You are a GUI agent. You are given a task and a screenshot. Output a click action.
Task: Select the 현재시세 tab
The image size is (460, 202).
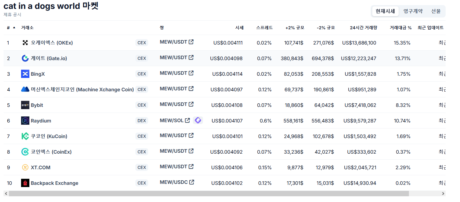[385, 11]
